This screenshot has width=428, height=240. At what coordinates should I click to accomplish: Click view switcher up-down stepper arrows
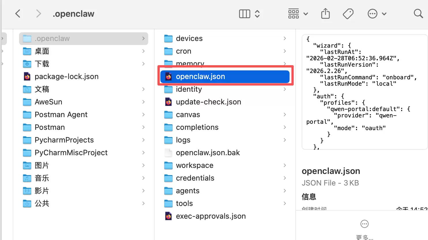coord(257,14)
